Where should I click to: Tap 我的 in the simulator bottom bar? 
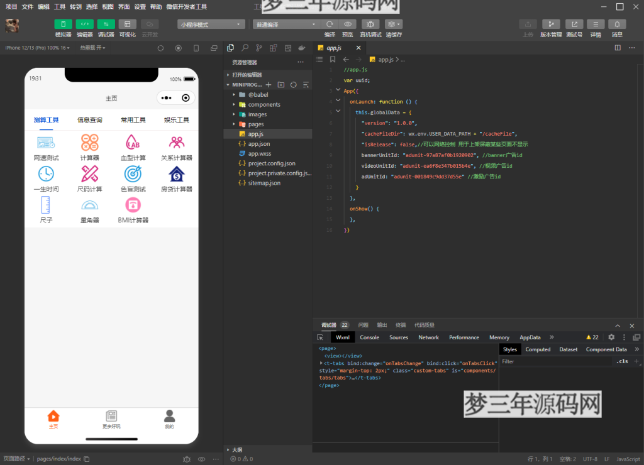pyautogui.click(x=169, y=418)
